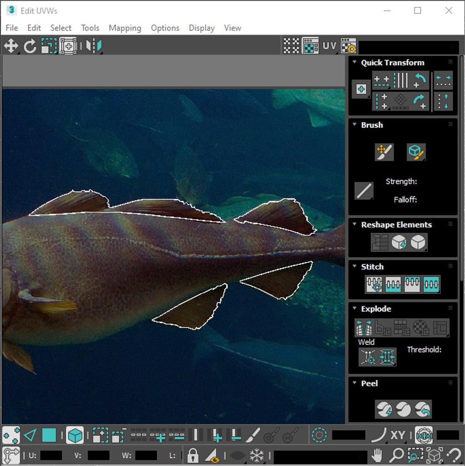Image resolution: width=465 pixels, height=466 pixels.
Task: Click Stitch To Source icon
Action: (x=412, y=284)
